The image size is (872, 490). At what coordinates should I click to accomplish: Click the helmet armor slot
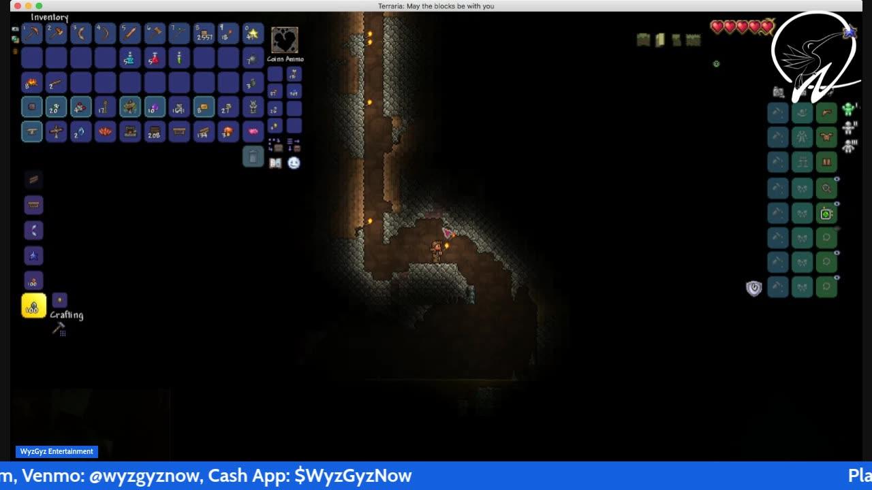coord(826,112)
